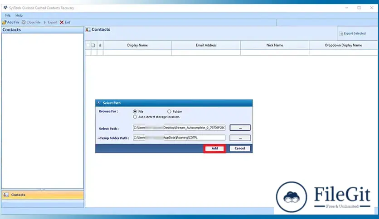Open the File menu
This screenshot has height=219, width=379.
[x=8, y=15]
